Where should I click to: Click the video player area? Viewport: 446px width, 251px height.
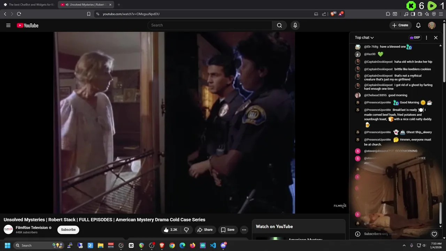(x=174, y=122)
